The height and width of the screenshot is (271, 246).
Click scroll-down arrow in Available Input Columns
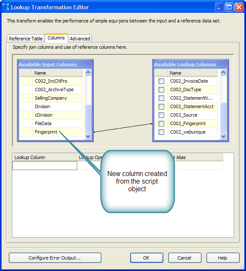pos(88,136)
